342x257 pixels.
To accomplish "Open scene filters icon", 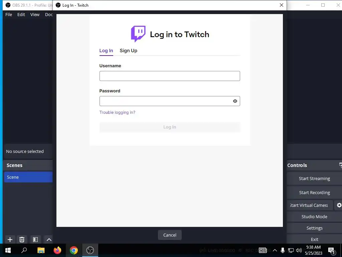I will [35, 240].
